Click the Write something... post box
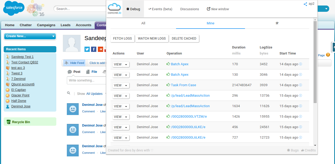 pyautogui.click(x=87, y=80)
